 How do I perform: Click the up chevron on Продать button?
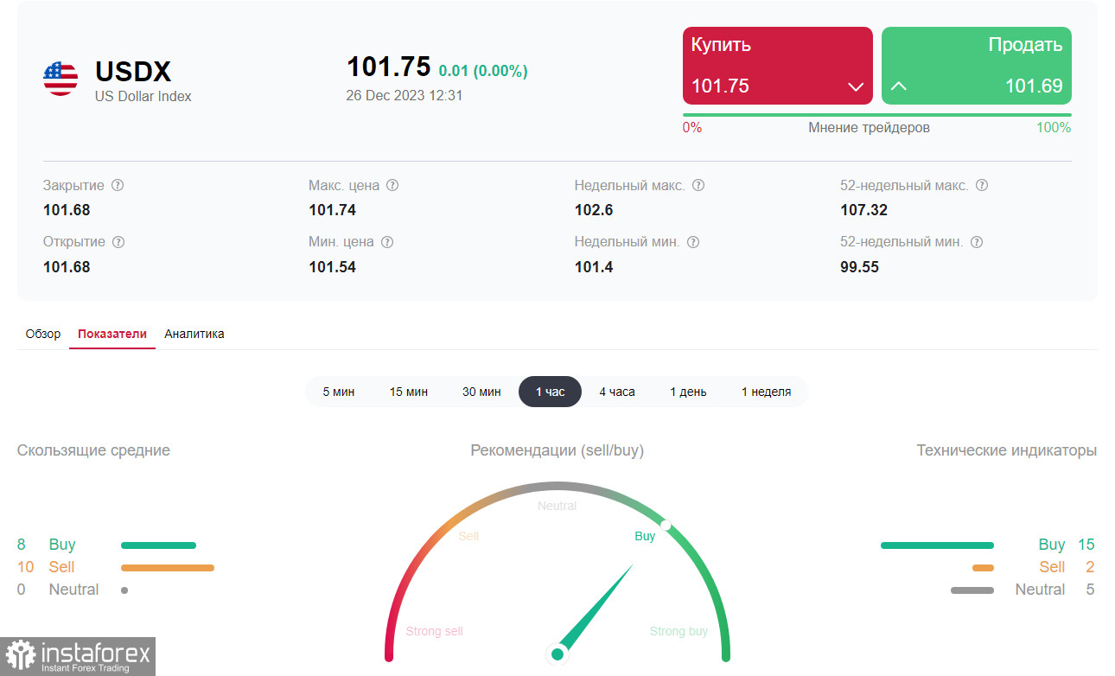pyautogui.click(x=899, y=86)
